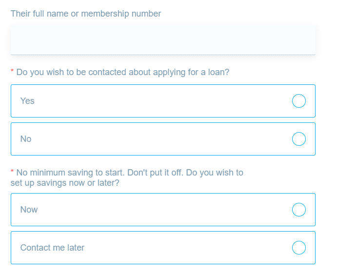Click the red asterisk beside the savings question
The height and width of the screenshot is (275, 338).
tap(12, 171)
